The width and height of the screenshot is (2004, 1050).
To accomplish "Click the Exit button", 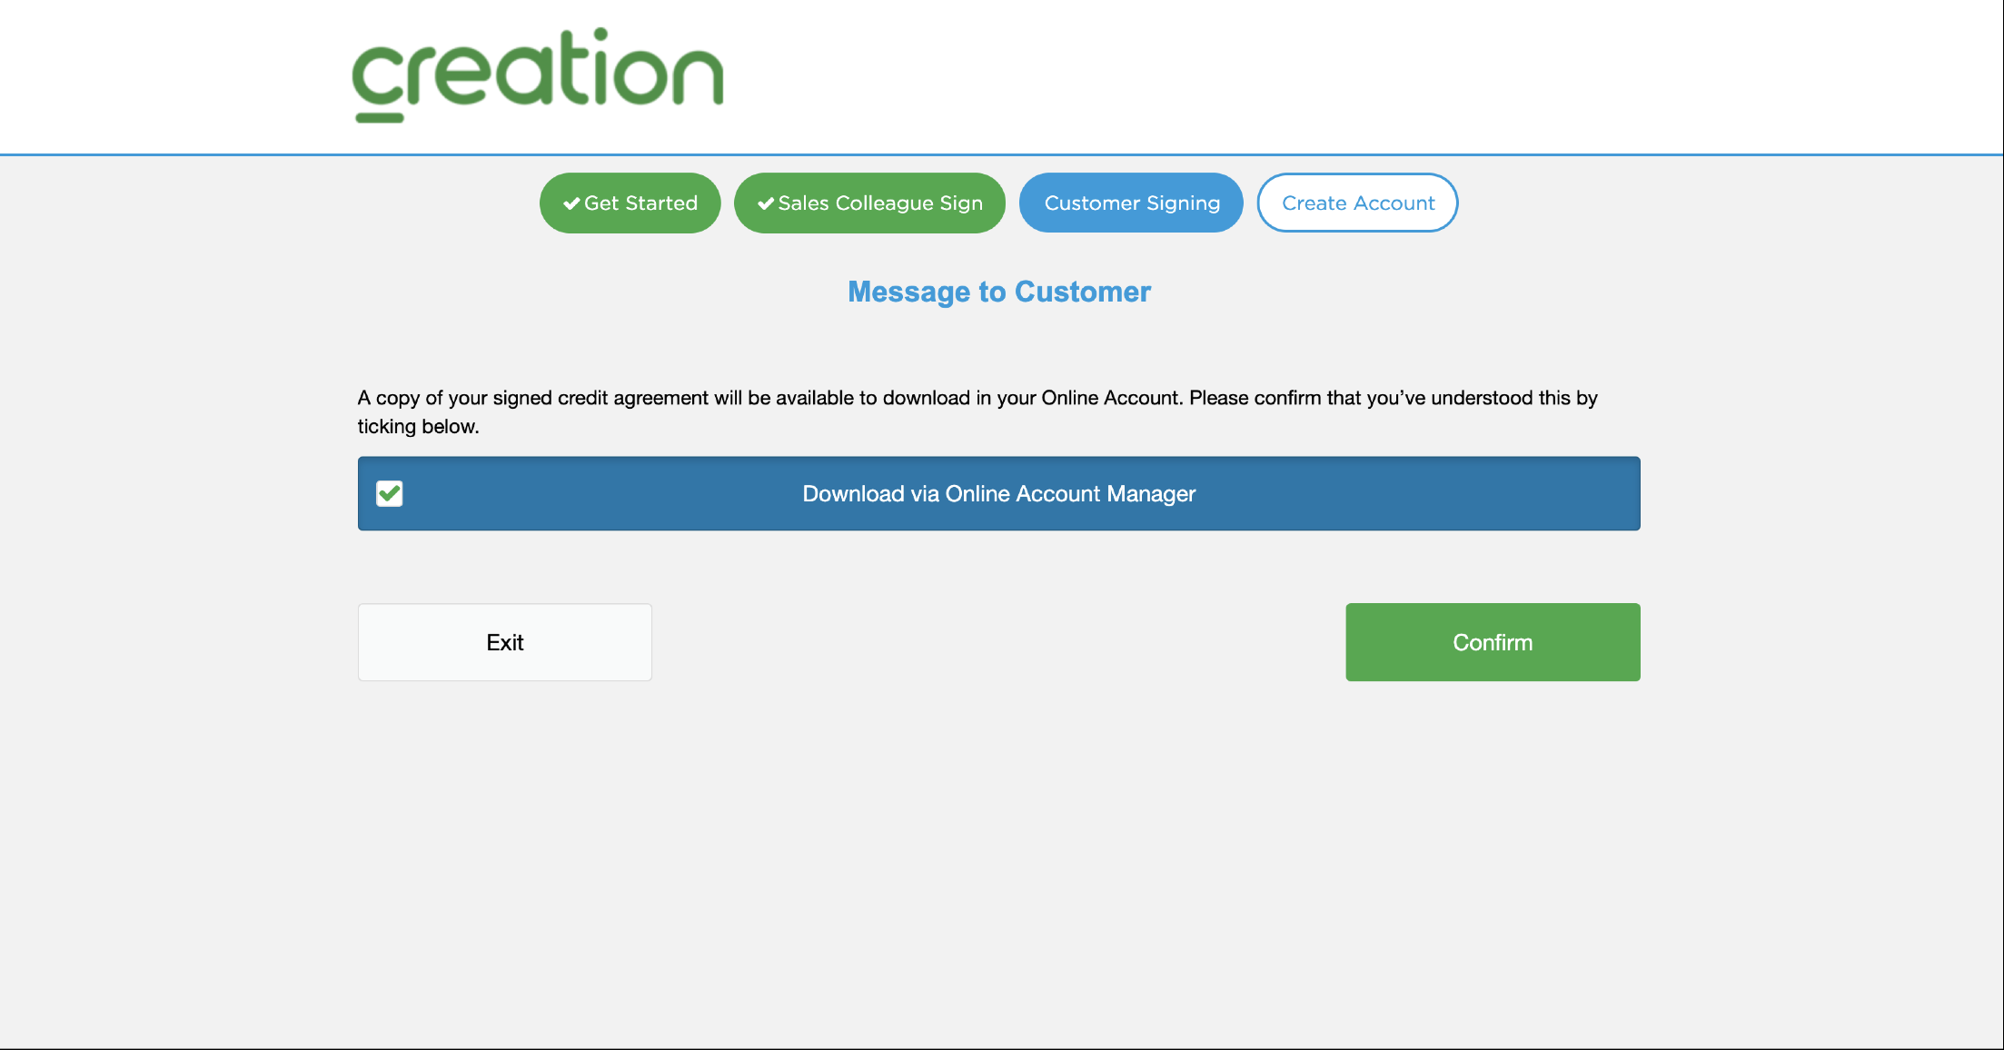I will pyautogui.click(x=505, y=642).
